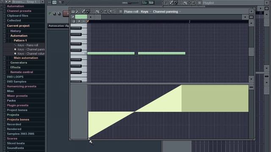The width and height of the screenshot is (271, 152).
Task: Click the minus button of the event editor
Action: [251, 87]
